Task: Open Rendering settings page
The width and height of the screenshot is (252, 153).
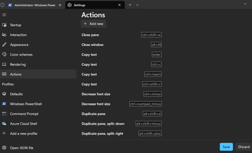Action: [38, 64]
